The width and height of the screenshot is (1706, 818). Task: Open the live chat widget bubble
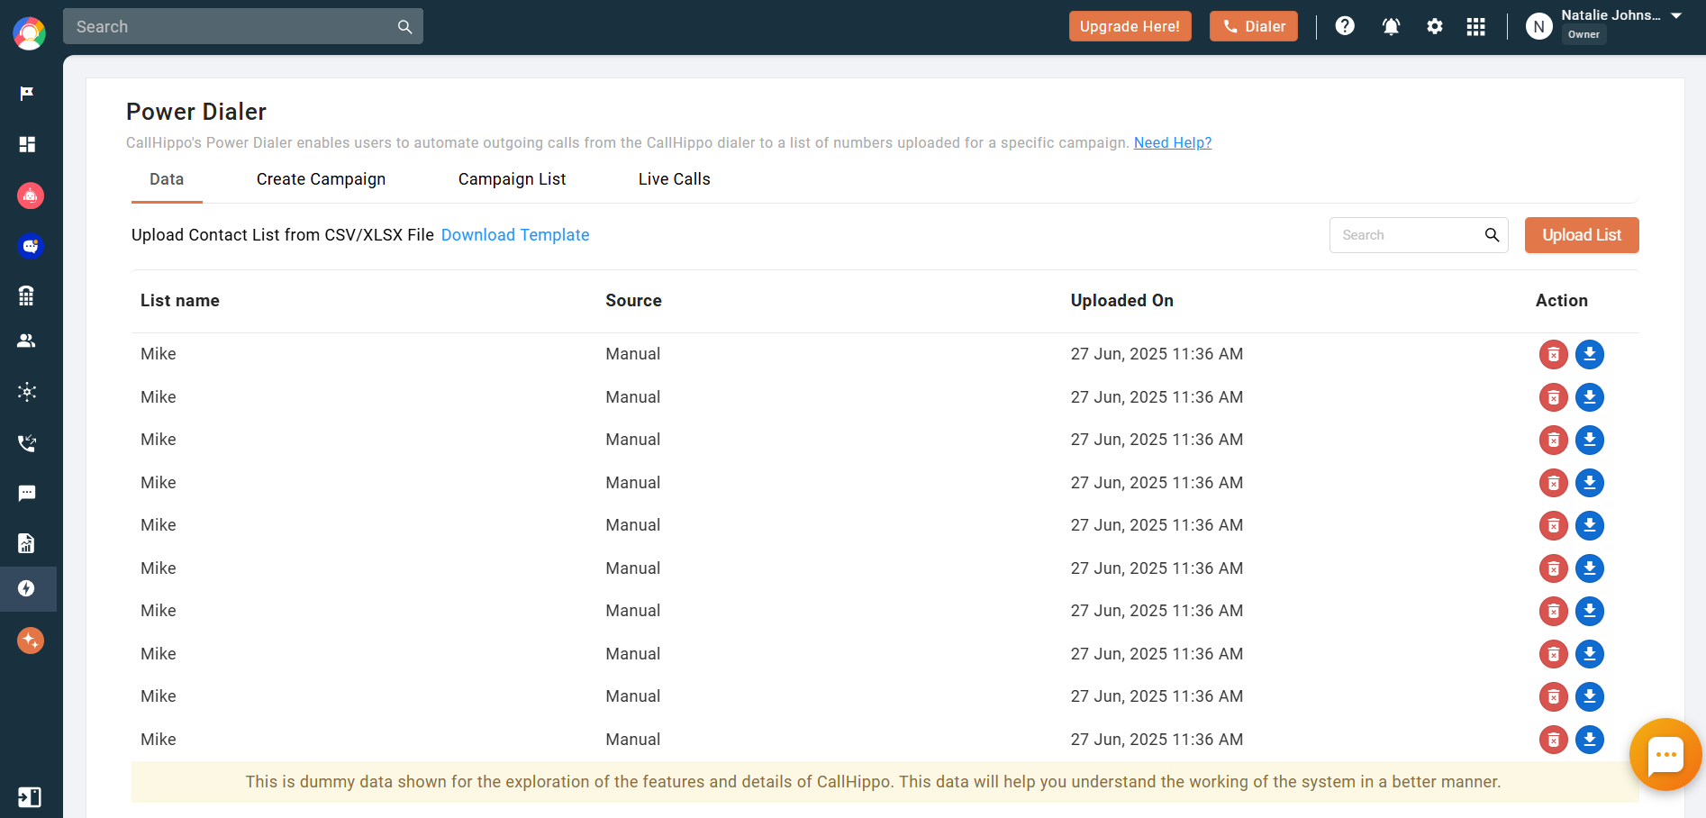(x=1665, y=755)
